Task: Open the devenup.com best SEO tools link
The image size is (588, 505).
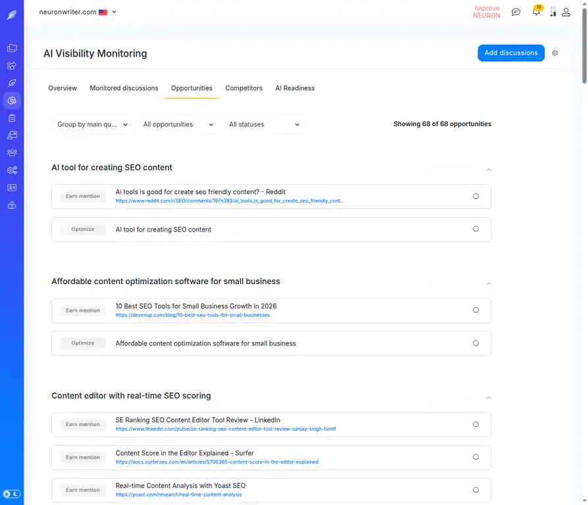Action: pos(192,315)
